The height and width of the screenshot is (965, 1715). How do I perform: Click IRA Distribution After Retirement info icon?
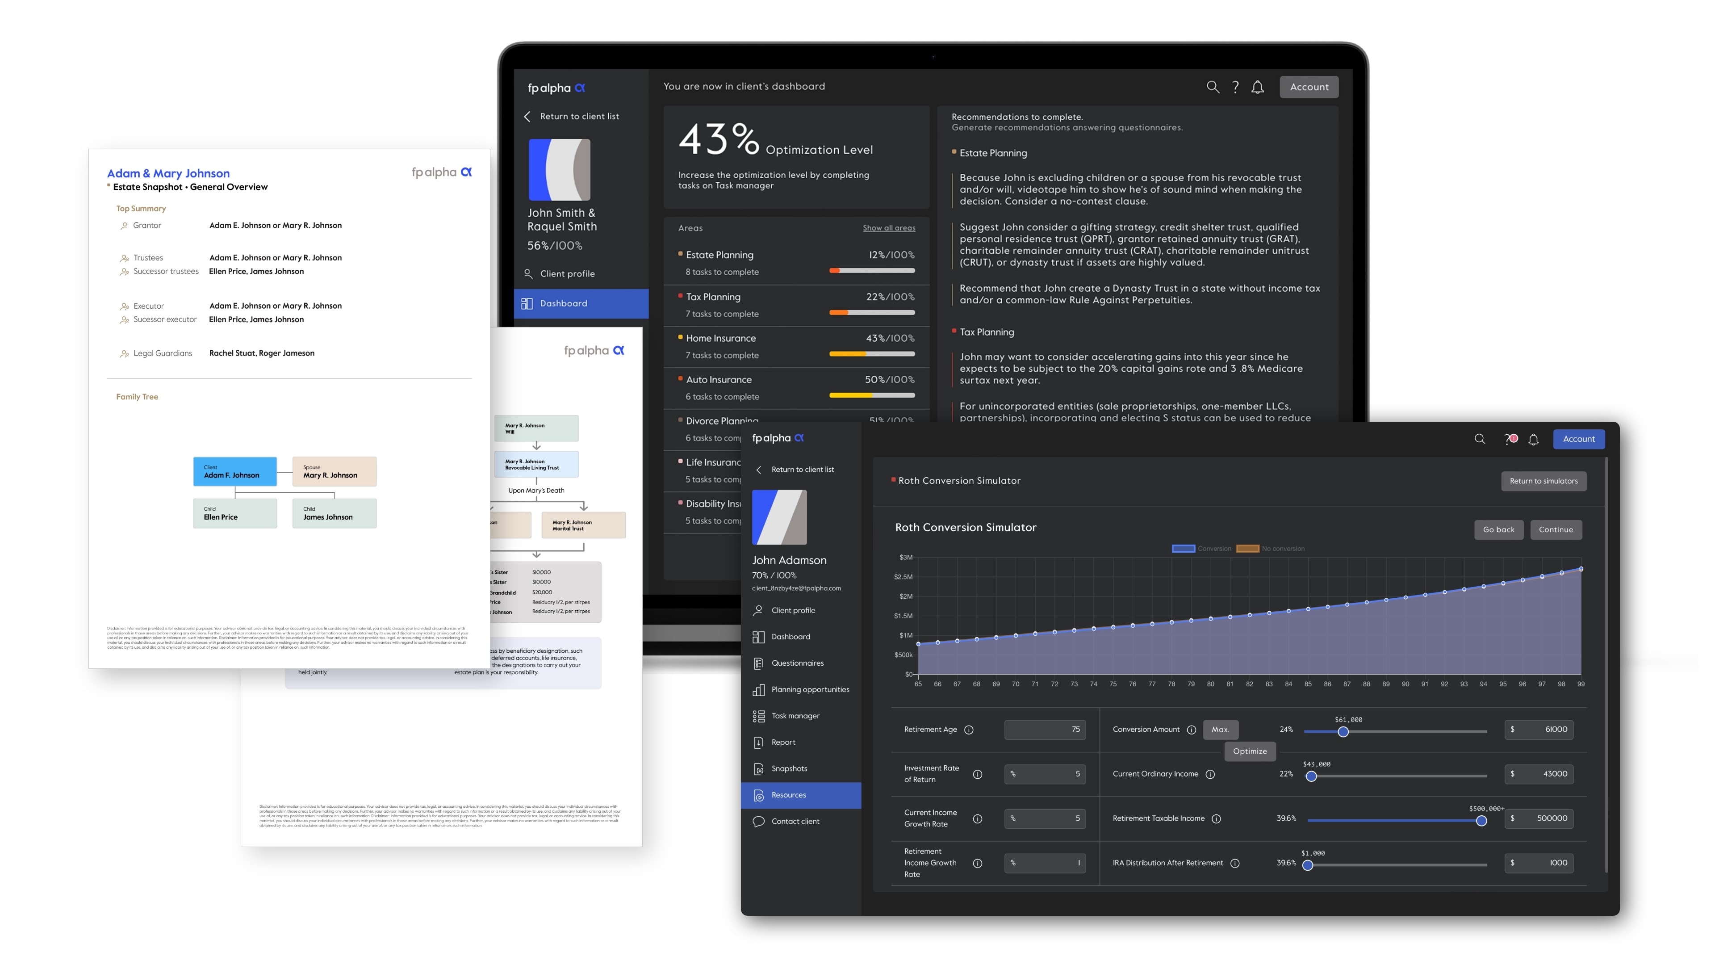pyautogui.click(x=1235, y=864)
